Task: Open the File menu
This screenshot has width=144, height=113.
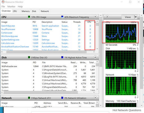Action: tap(3, 7)
